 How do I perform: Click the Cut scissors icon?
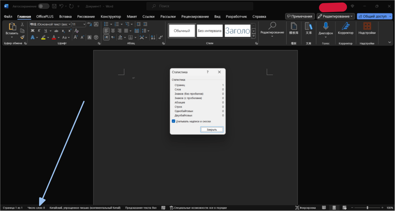click(x=22, y=24)
